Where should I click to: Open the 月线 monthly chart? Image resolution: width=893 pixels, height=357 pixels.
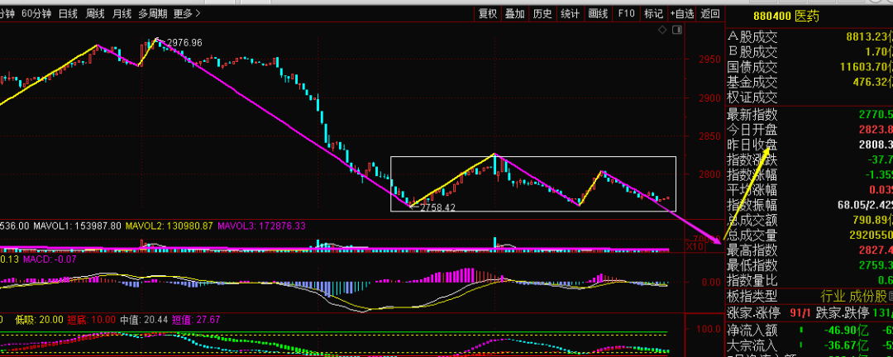click(x=122, y=13)
